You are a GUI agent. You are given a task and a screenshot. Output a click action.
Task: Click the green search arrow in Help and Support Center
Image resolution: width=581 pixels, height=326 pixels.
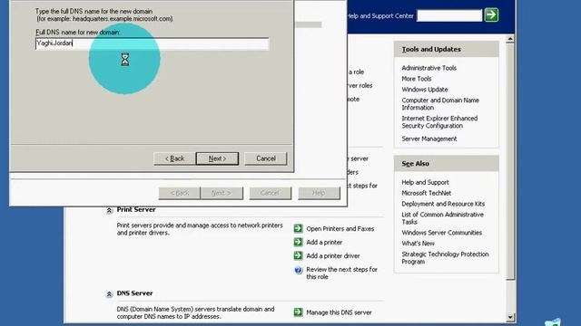(491, 15)
